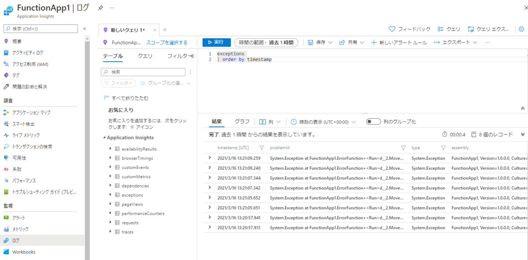Collapse the left navigation menu

pos(84,29)
